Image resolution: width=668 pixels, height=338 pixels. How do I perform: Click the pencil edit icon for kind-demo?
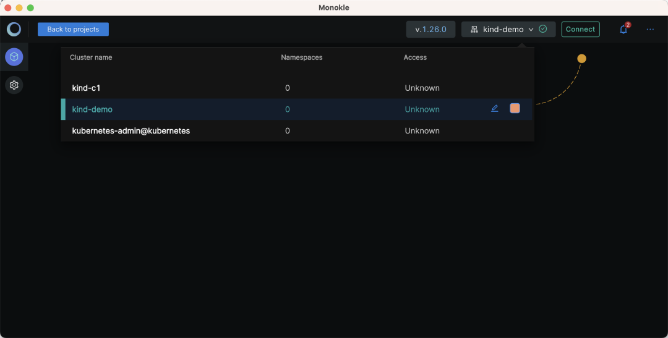(495, 109)
